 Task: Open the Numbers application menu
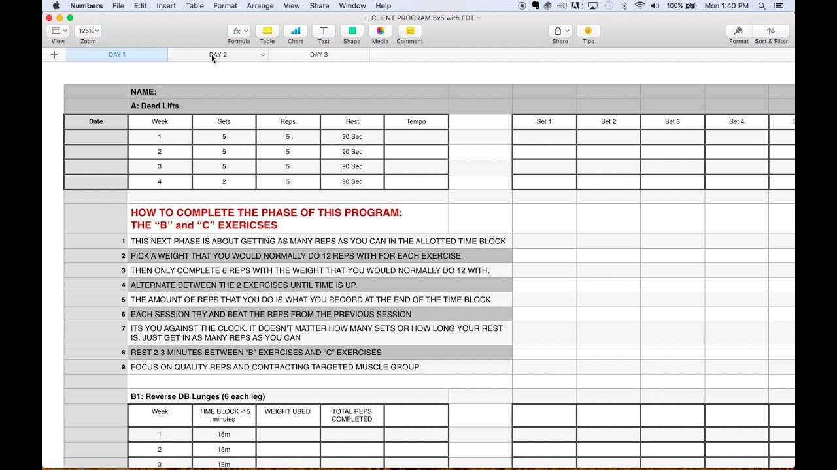pyautogui.click(x=86, y=6)
